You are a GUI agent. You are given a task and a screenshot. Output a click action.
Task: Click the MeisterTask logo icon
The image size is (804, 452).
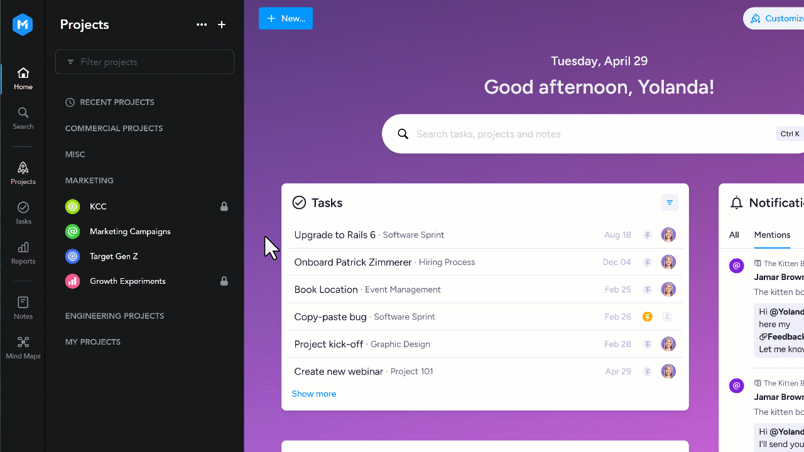[23, 24]
